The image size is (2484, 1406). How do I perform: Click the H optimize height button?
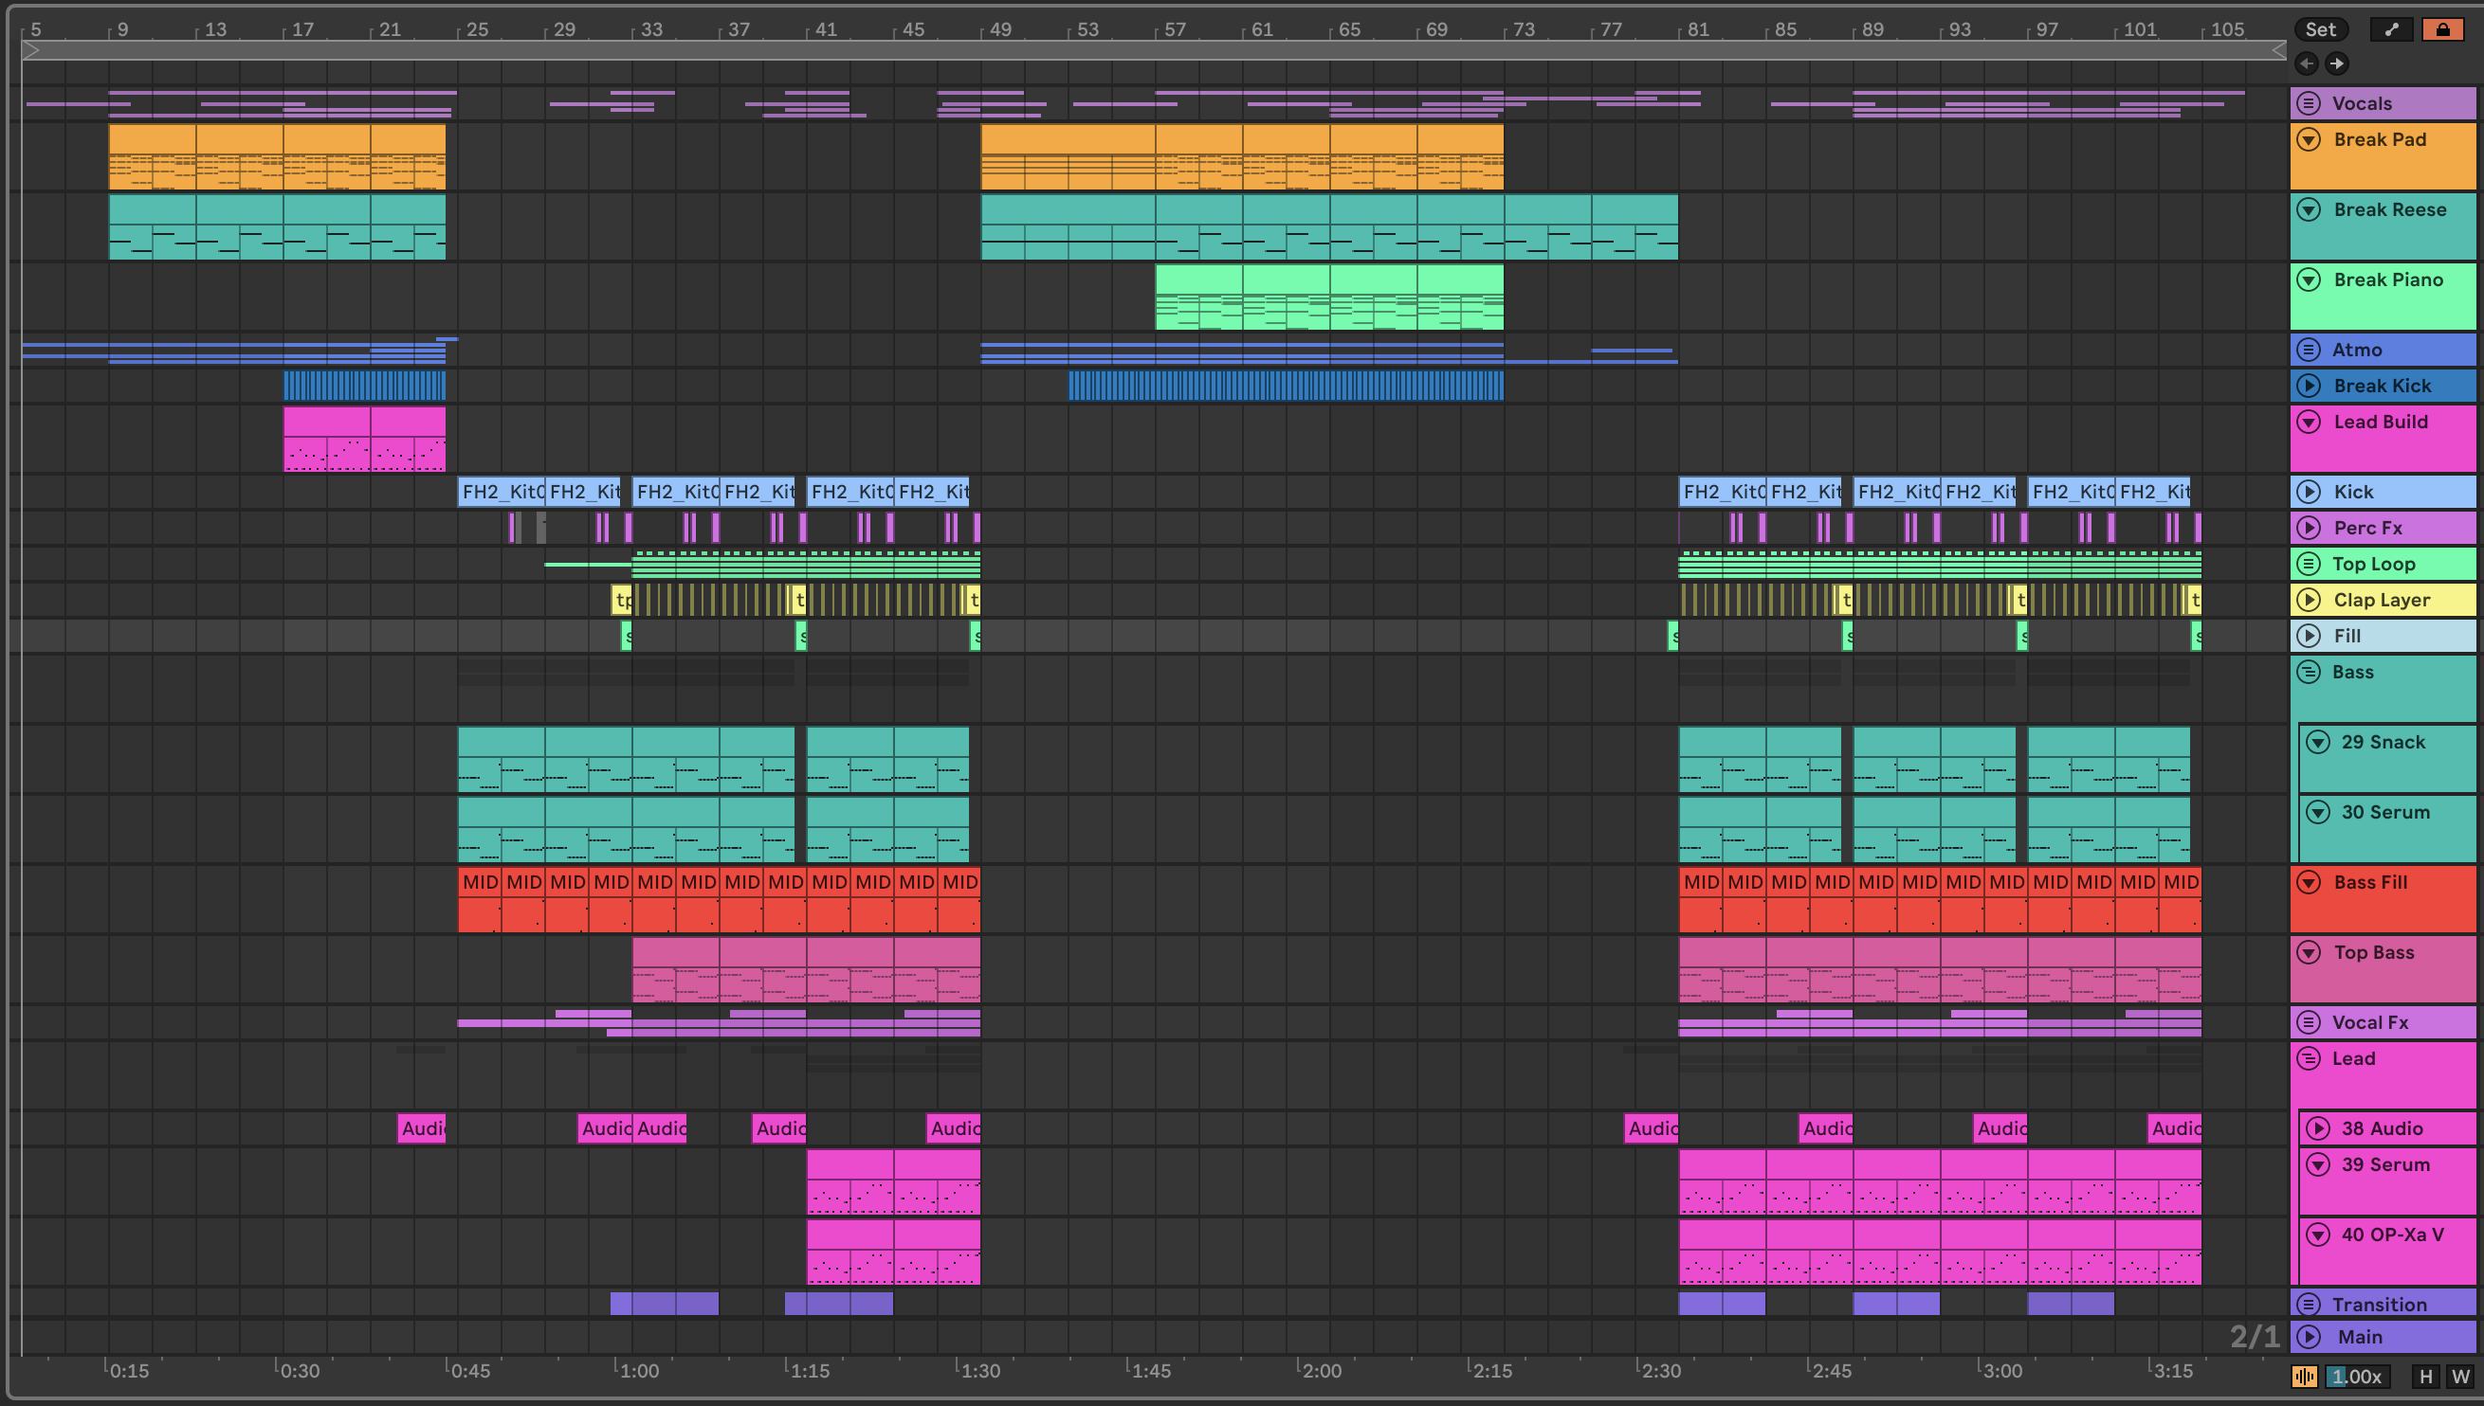pos(2425,1376)
